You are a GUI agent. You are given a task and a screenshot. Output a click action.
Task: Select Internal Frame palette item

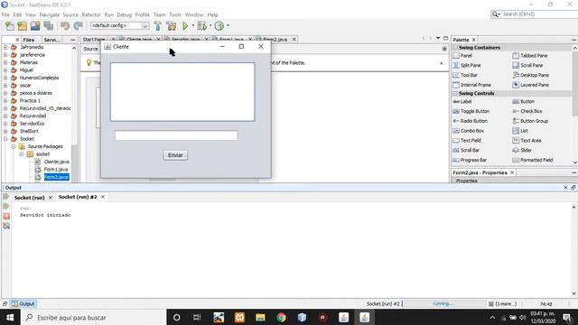471,85
